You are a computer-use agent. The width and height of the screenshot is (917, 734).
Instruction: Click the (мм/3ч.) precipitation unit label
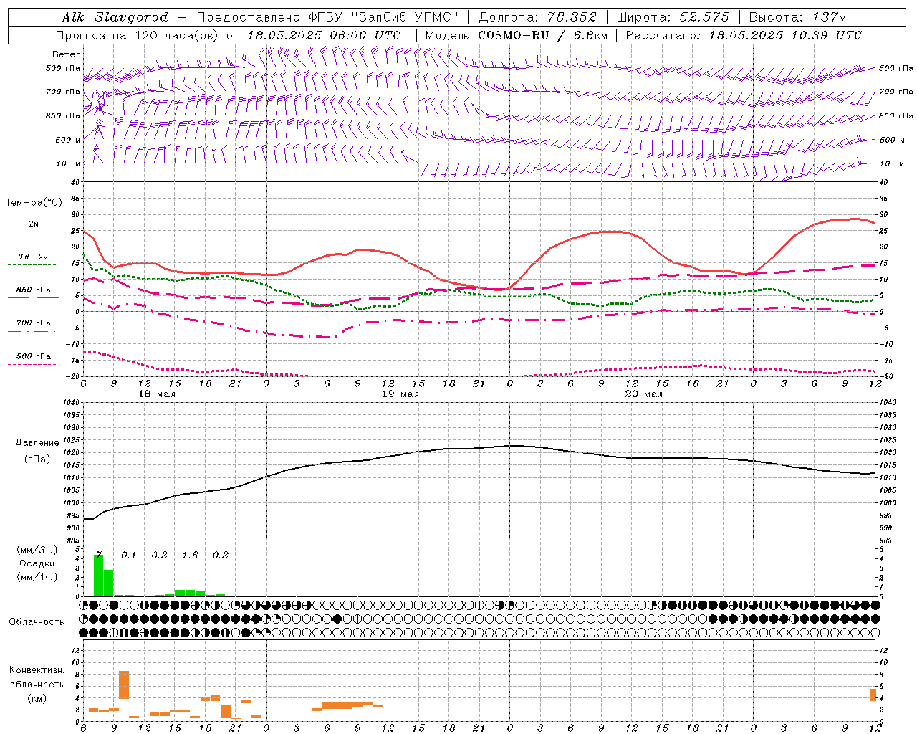[37, 550]
